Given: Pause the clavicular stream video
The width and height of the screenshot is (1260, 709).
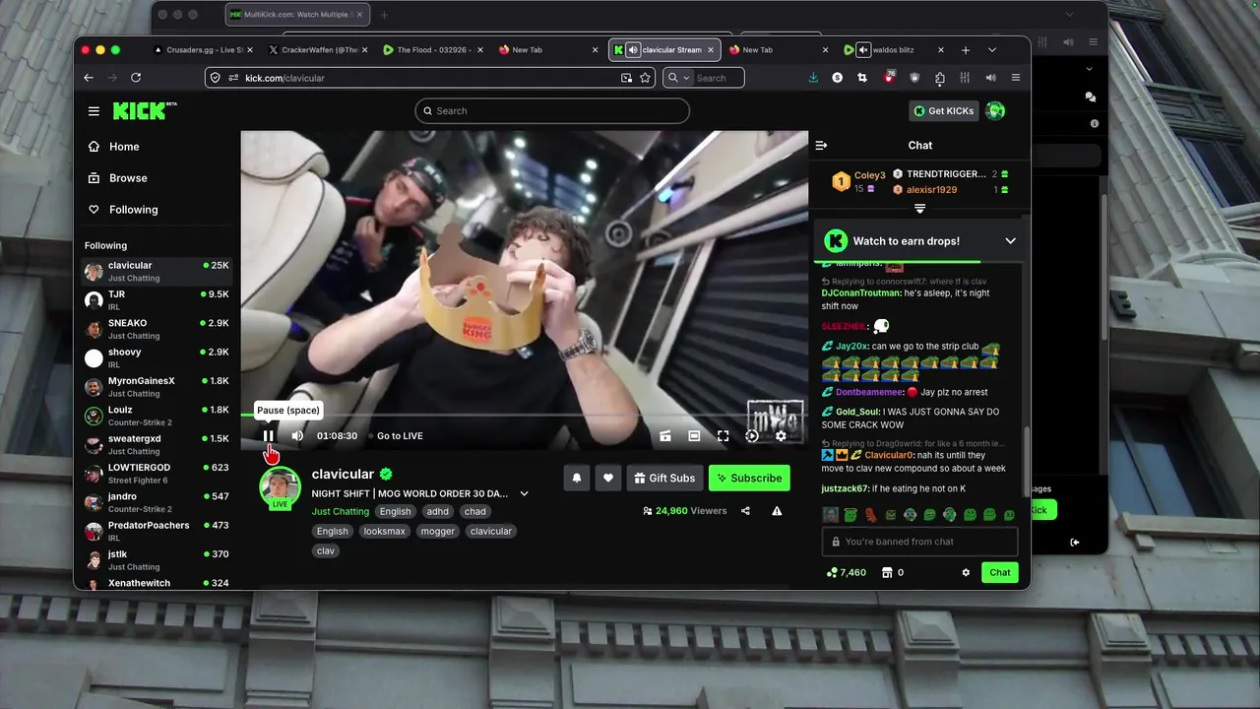Looking at the screenshot, I should coord(268,435).
